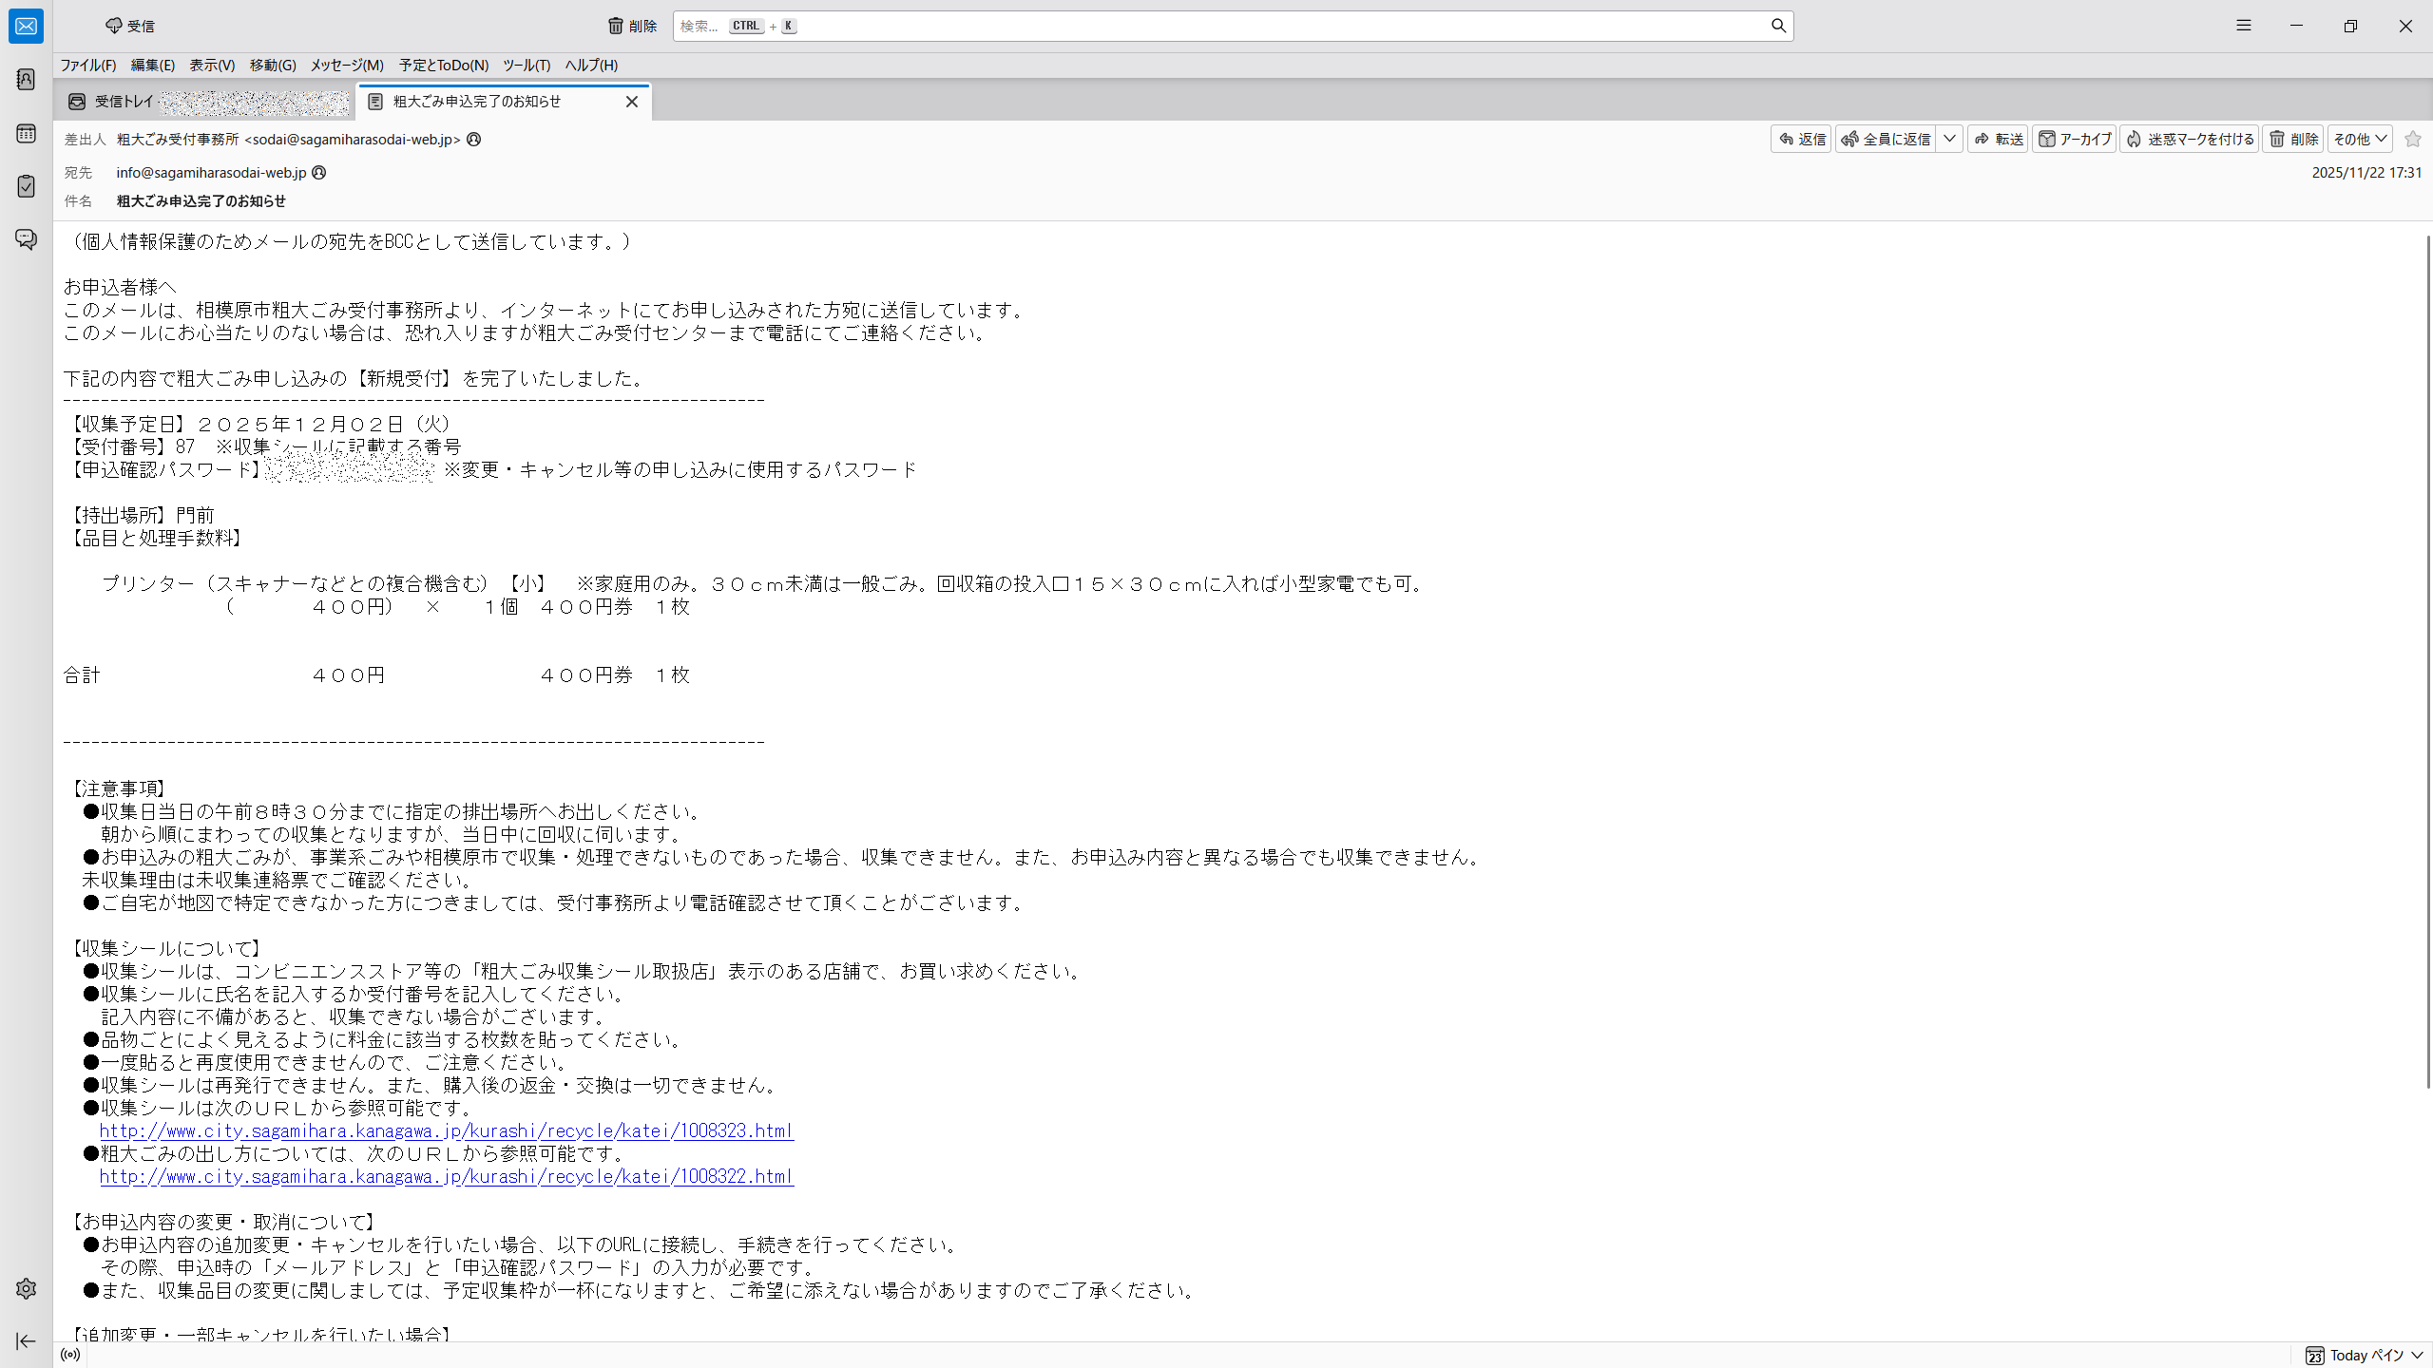
Task: Open Settings gear in sidebar
Action: click(x=26, y=1288)
